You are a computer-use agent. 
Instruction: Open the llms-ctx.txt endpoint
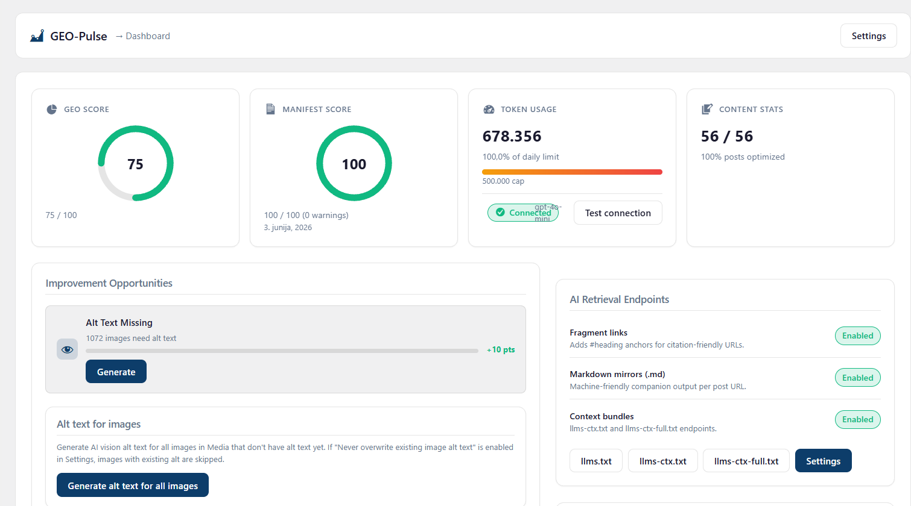(662, 461)
